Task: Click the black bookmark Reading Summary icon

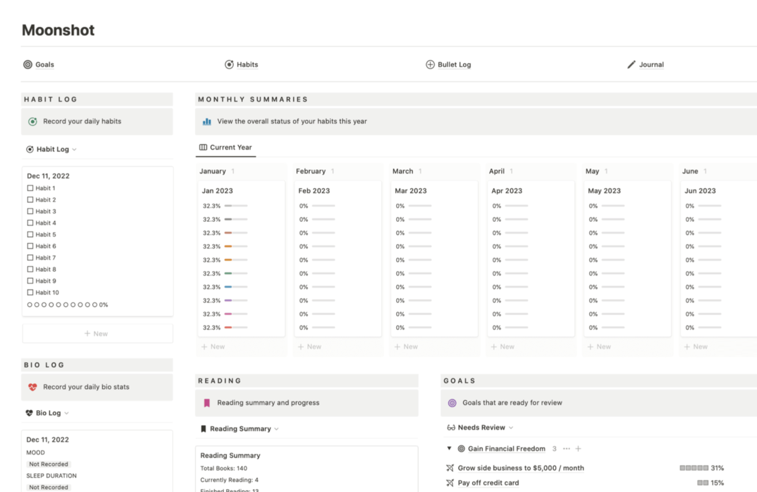Action: (203, 429)
